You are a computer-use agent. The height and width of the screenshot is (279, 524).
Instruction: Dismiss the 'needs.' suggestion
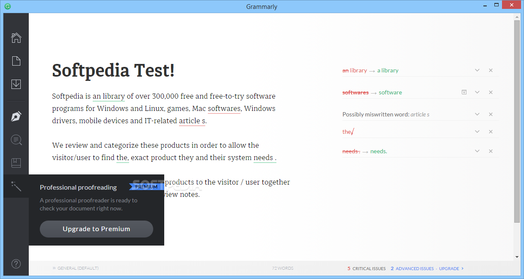point(491,151)
